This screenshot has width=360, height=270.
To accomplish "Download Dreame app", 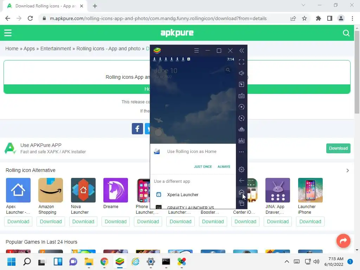I will [116, 221].
